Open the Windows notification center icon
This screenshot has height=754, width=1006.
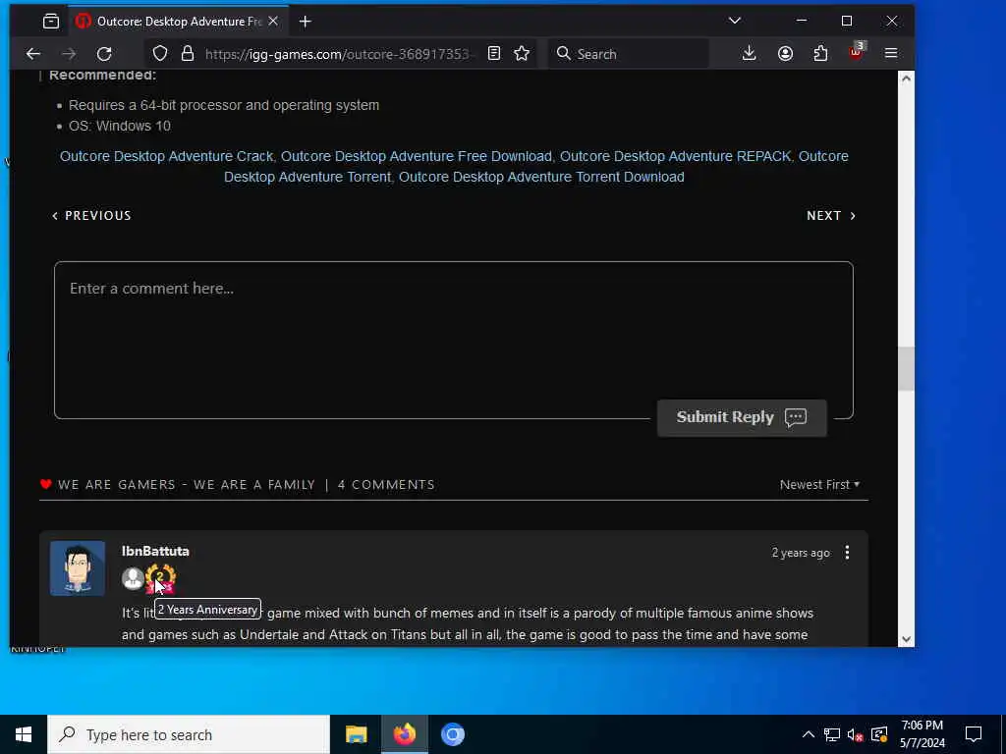(x=974, y=734)
